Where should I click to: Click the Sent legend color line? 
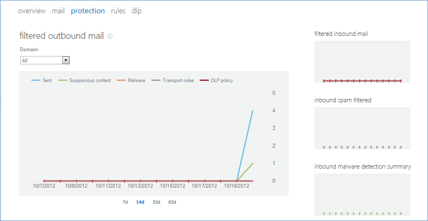[36, 80]
